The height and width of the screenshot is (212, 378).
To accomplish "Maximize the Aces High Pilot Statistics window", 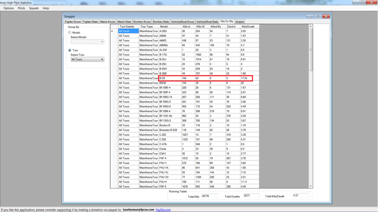I will point(363,2).
